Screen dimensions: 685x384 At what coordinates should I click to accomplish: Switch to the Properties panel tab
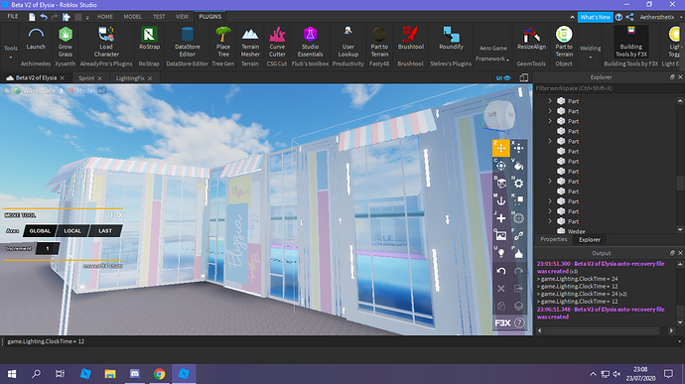click(x=554, y=239)
